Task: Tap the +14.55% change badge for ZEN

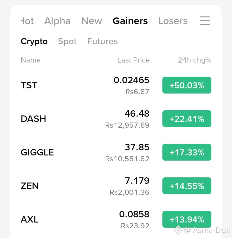Action: (x=187, y=186)
